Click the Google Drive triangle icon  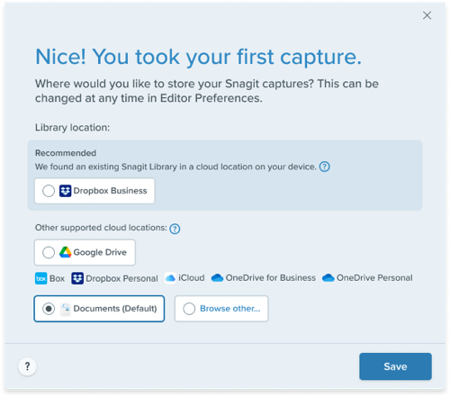[65, 252]
